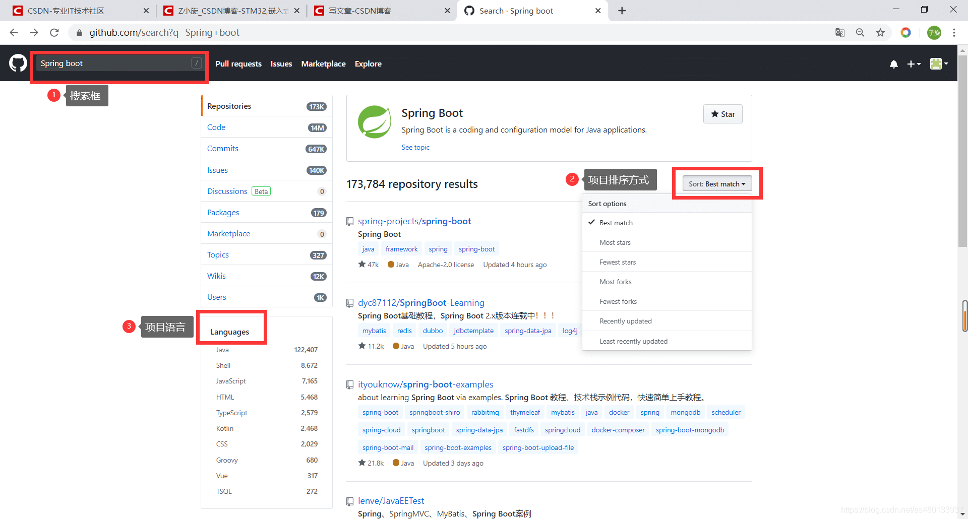This screenshot has width=968, height=519.
Task: Filter results by Java language
Action: 267,350
